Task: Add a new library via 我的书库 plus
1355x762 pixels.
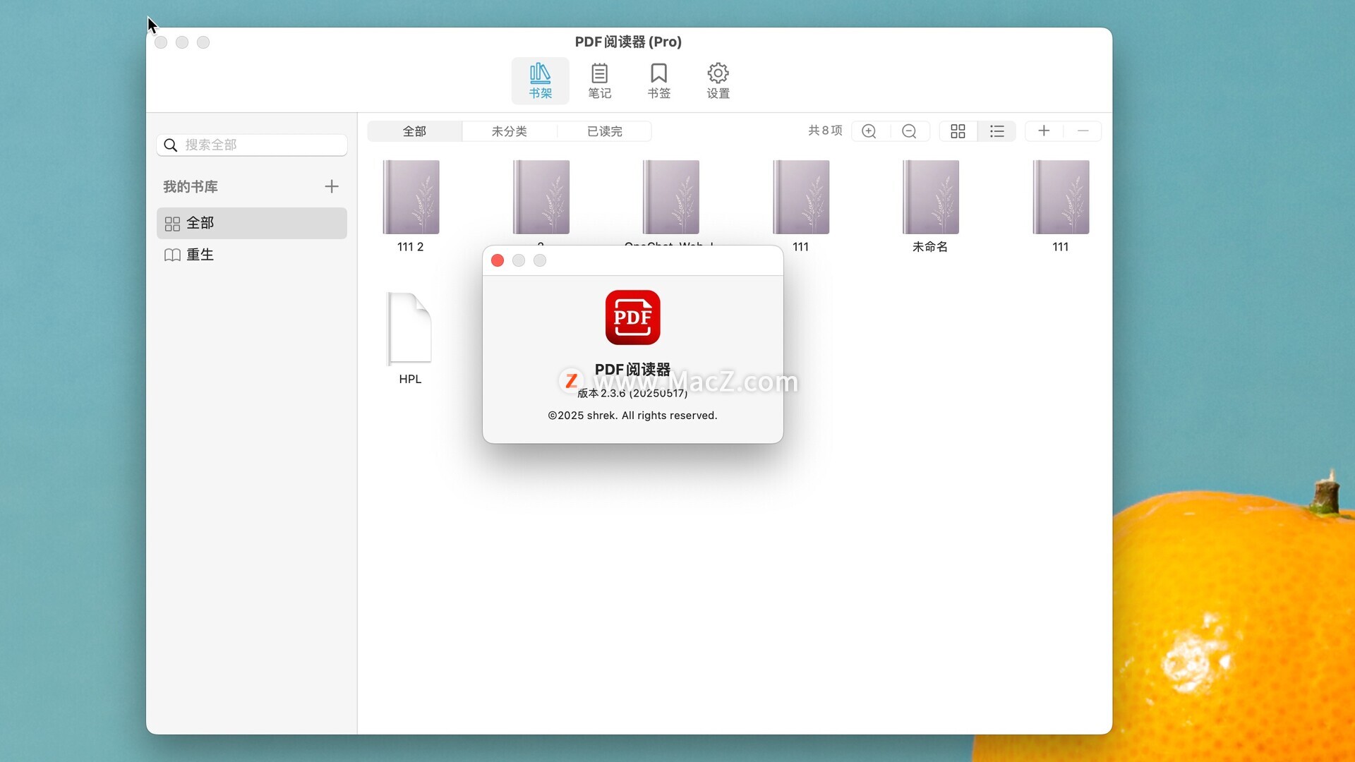Action: click(x=332, y=186)
